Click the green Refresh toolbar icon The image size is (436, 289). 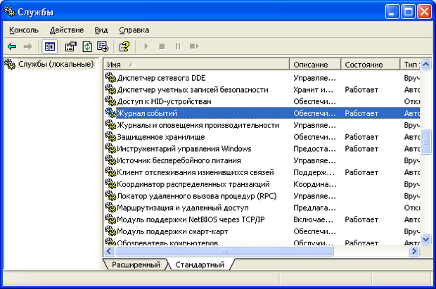click(x=86, y=46)
